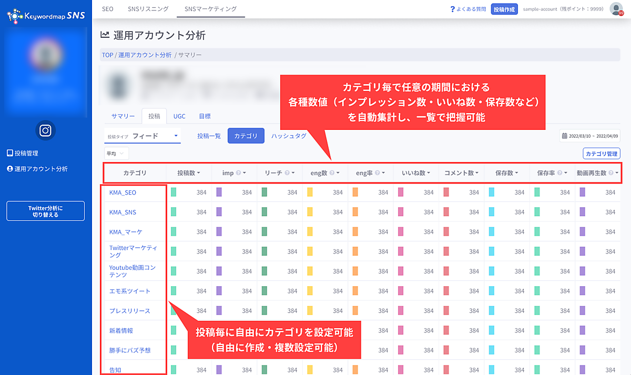Select the 投稿一覧 view toggle

pyautogui.click(x=209, y=136)
